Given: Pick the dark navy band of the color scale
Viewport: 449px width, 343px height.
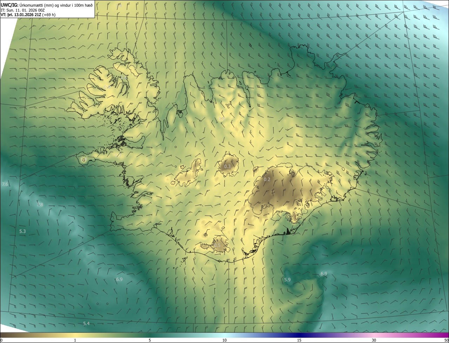Looking at the screenshot, I should pos(299,335).
